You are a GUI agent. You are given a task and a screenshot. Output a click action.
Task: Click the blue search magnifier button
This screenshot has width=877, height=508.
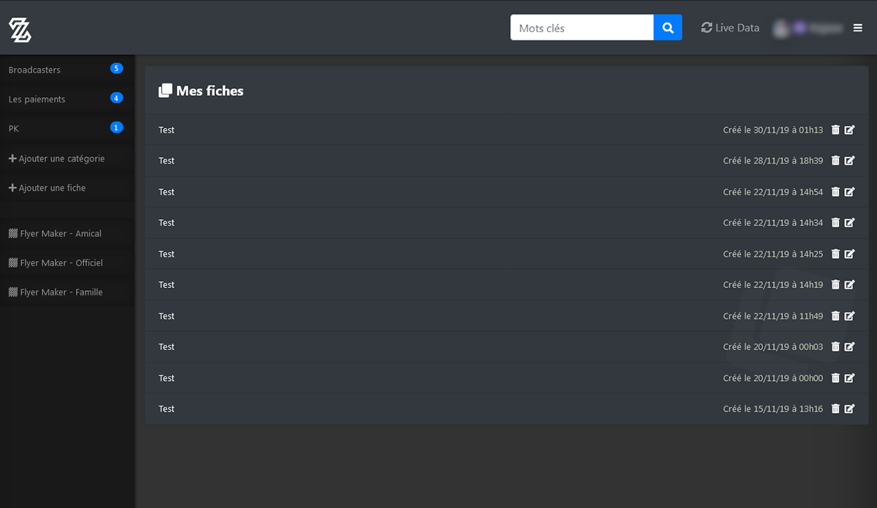coord(667,28)
